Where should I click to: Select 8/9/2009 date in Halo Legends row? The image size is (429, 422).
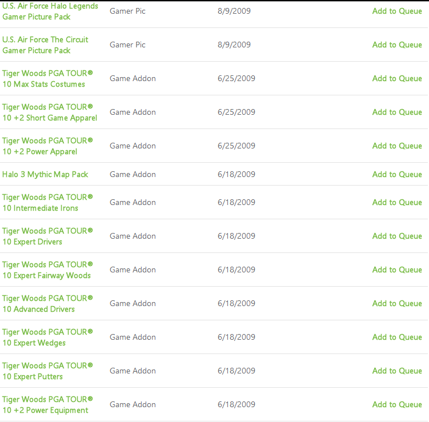pyautogui.click(x=234, y=11)
